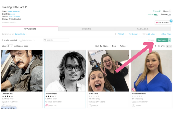Click the profile search field
This screenshot has width=173, height=114.
56,40
